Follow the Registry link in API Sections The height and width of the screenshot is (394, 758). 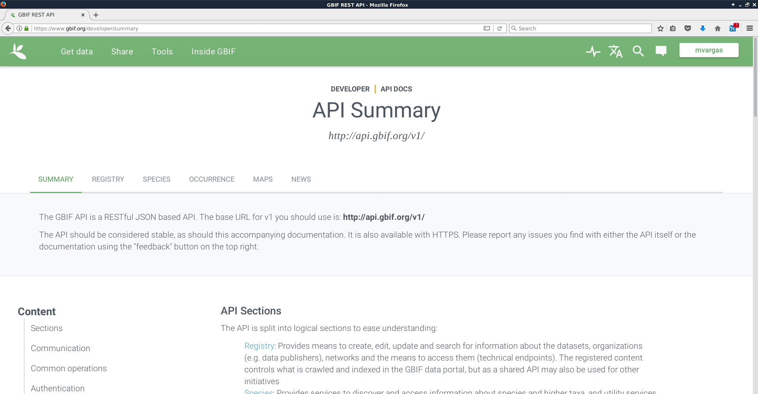[x=259, y=346]
